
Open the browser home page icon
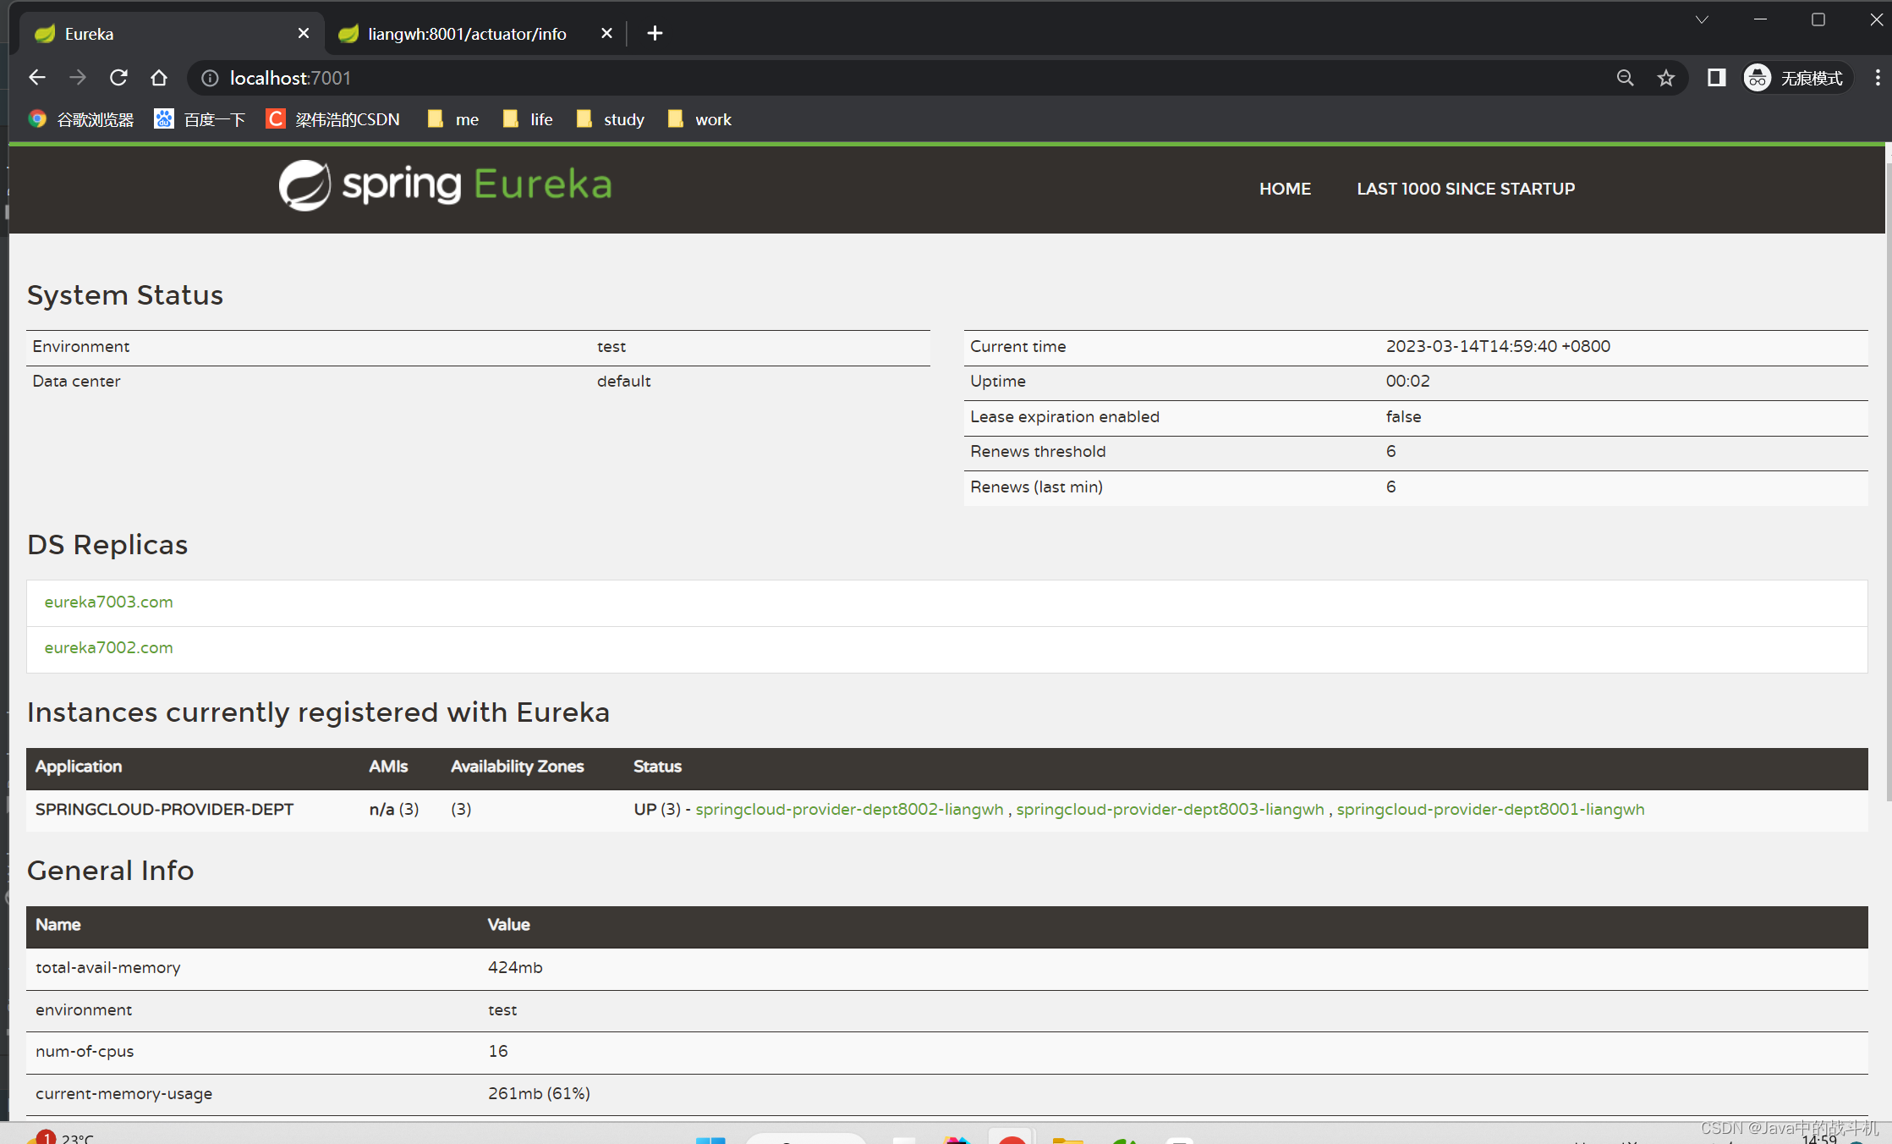[159, 78]
